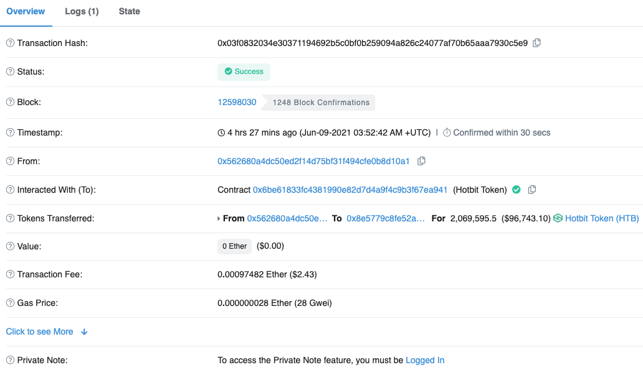Expand Click to see More
The width and height of the screenshot is (643, 370).
47,331
